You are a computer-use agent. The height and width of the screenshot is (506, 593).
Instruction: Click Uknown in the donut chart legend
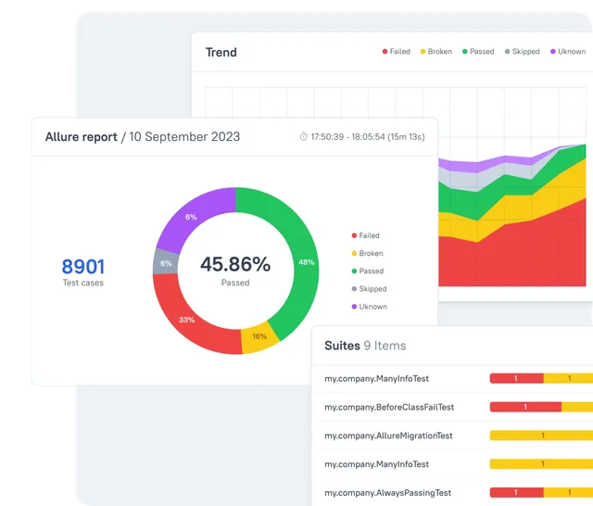369,307
